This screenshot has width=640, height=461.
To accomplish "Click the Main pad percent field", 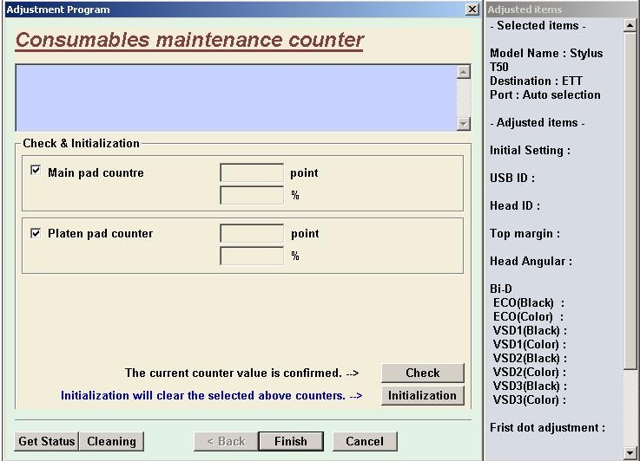I will (252, 195).
